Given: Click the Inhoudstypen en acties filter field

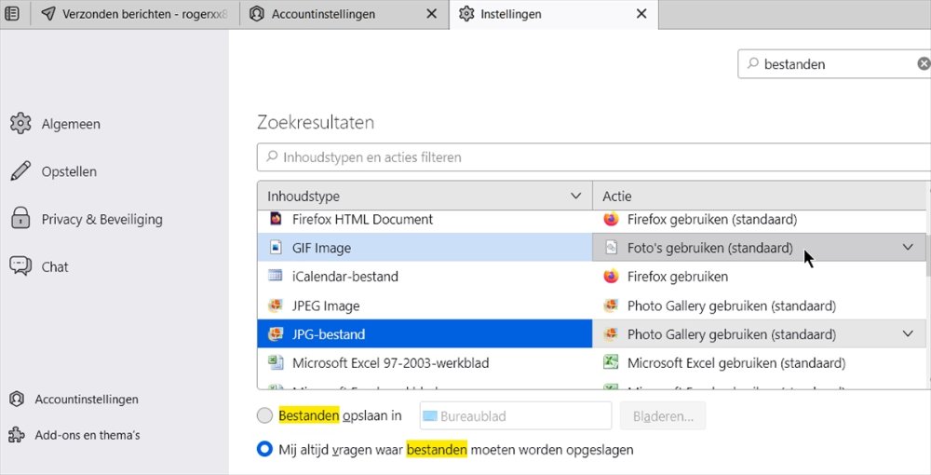Looking at the screenshot, I should point(596,157).
